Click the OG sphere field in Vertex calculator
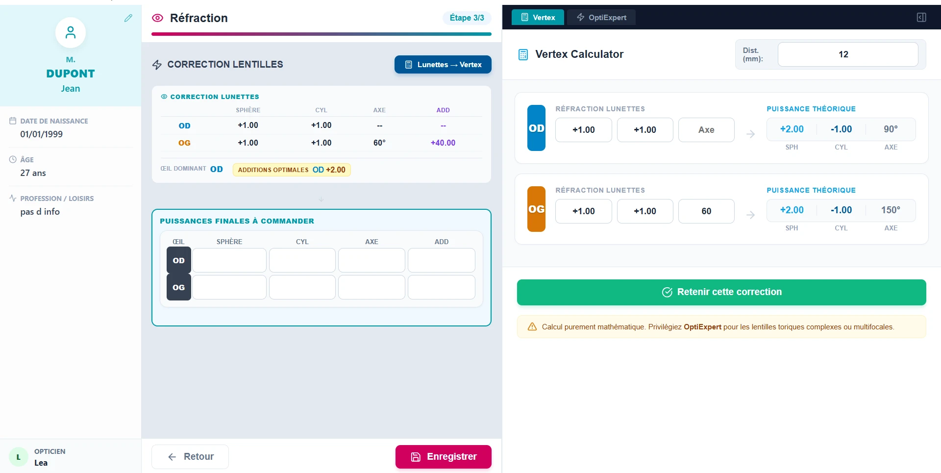Viewport: 941px width, 473px height. (584, 211)
